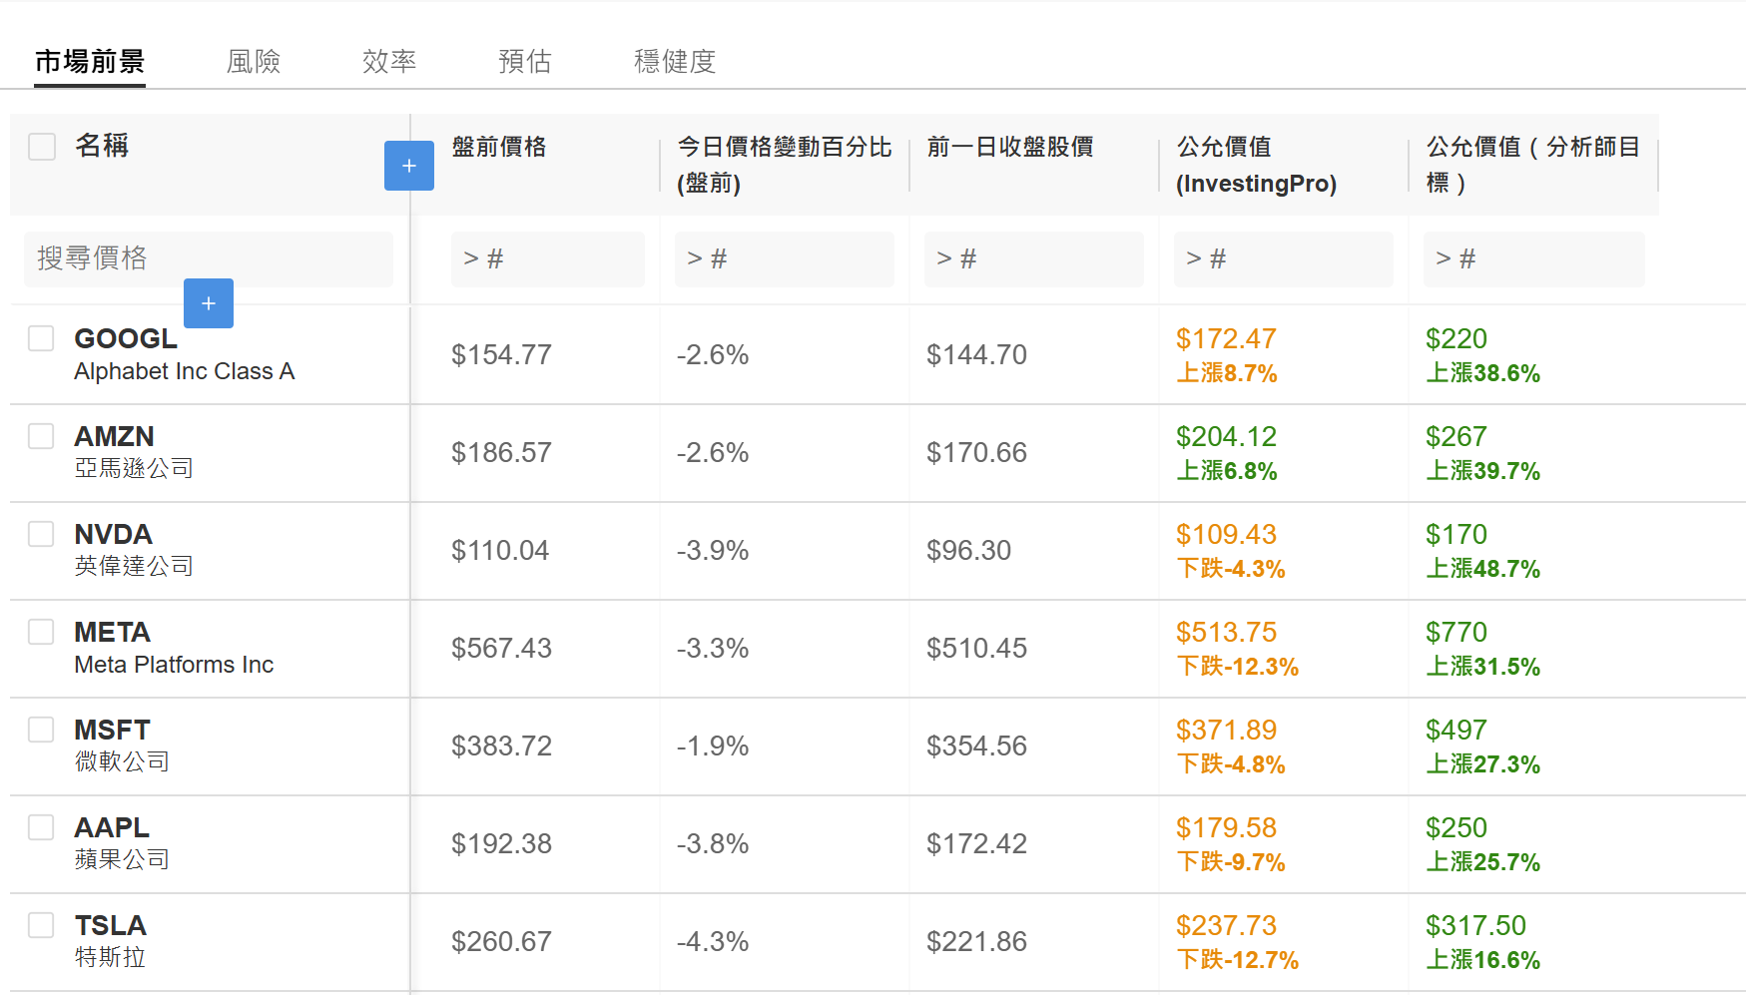The image size is (1746, 995).
Task: Switch to the 效率 tab
Action: 389,62
